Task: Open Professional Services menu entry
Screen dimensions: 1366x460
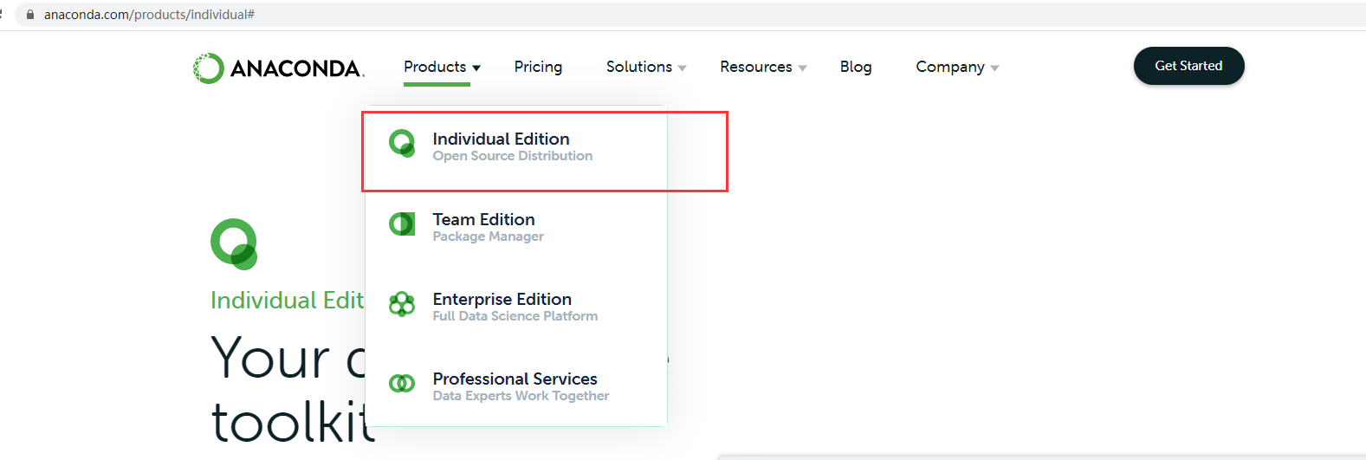Action: pos(515,379)
